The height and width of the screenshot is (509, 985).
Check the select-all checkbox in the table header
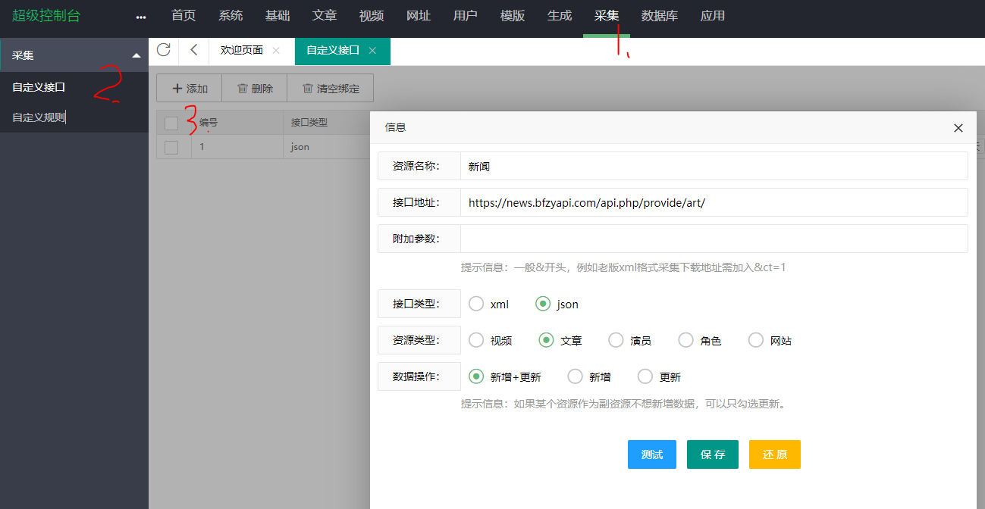pyautogui.click(x=171, y=122)
